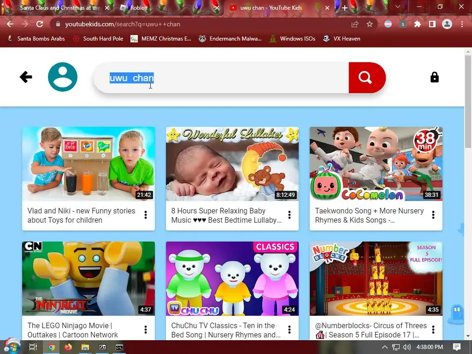Open 7-Zip from the taskbar
472x354 pixels.
pos(102,347)
